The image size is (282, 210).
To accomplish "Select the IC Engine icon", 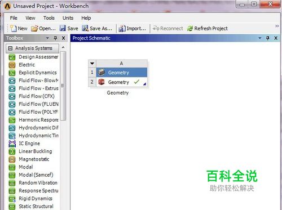I will tap(12, 144).
